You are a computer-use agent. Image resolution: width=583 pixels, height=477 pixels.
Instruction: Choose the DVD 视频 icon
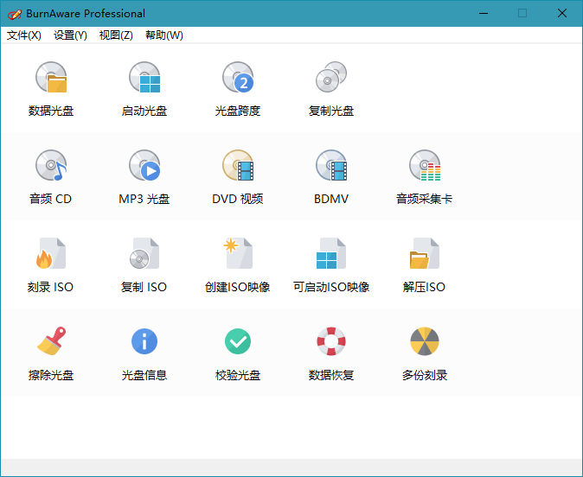pos(238,166)
